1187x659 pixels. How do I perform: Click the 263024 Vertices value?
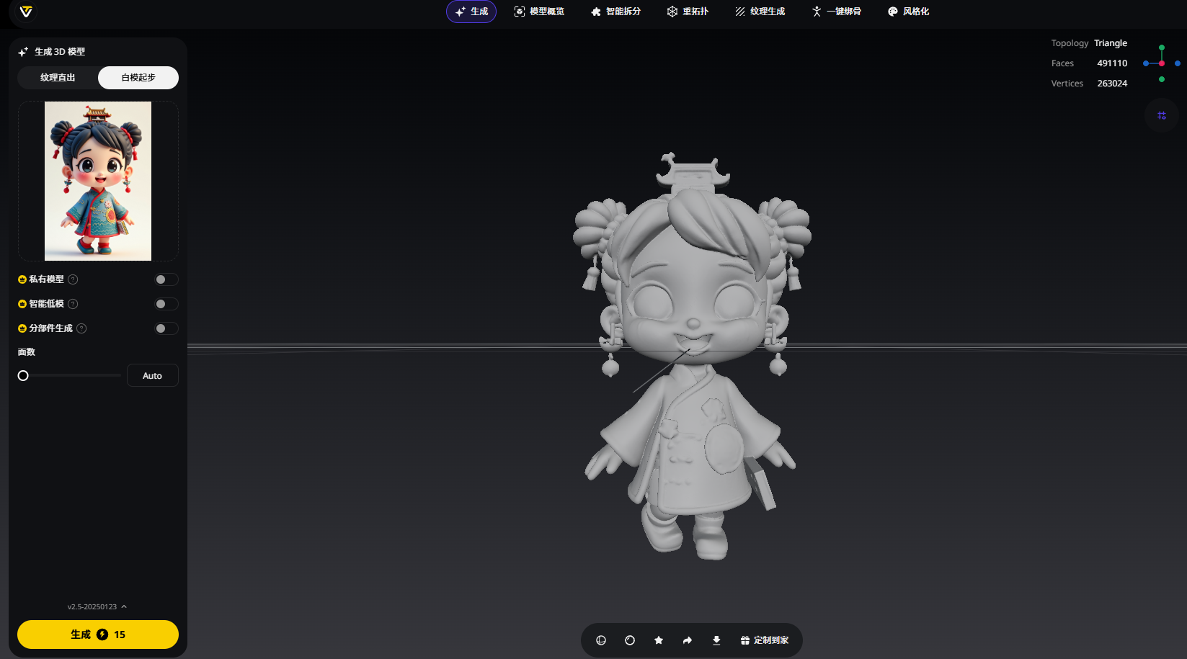click(x=1112, y=84)
